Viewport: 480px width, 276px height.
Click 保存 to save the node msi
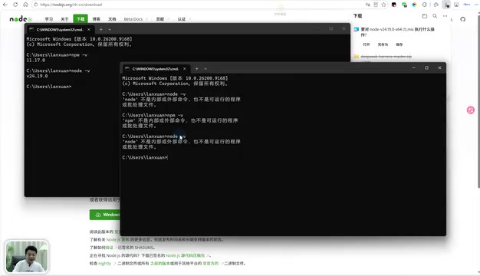click(x=399, y=44)
